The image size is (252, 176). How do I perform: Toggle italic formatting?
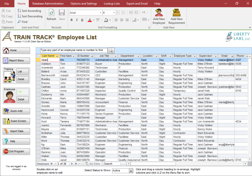pos(77,20)
